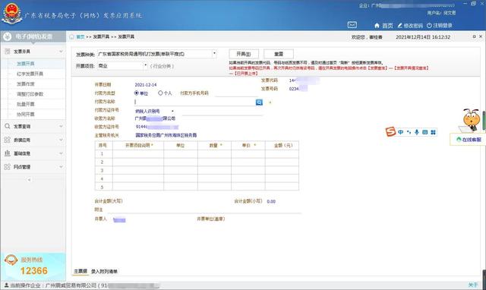
Task: Expand the 基础信息 sidebar section chevron
Action: point(61,153)
